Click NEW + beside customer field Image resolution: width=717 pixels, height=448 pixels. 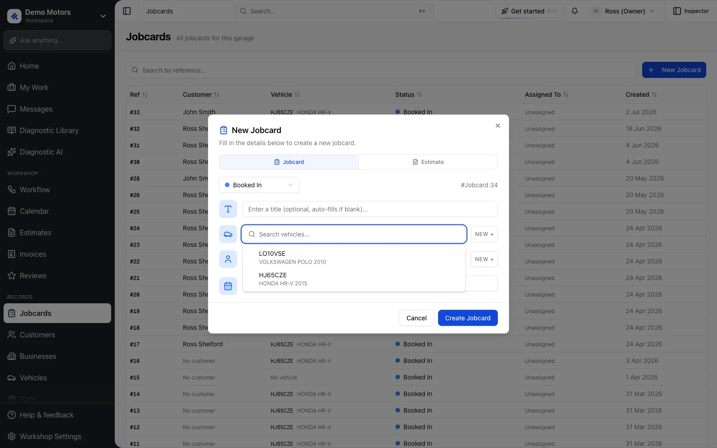click(484, 259)
